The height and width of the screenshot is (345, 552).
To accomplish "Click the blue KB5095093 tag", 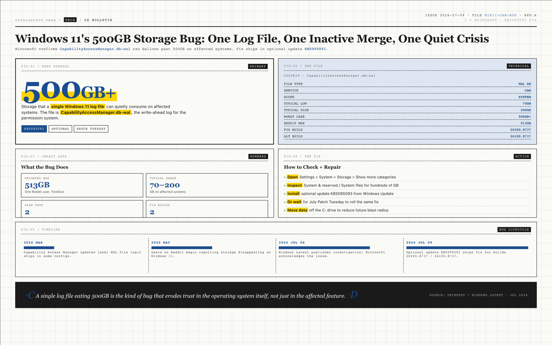I will 34,129.
